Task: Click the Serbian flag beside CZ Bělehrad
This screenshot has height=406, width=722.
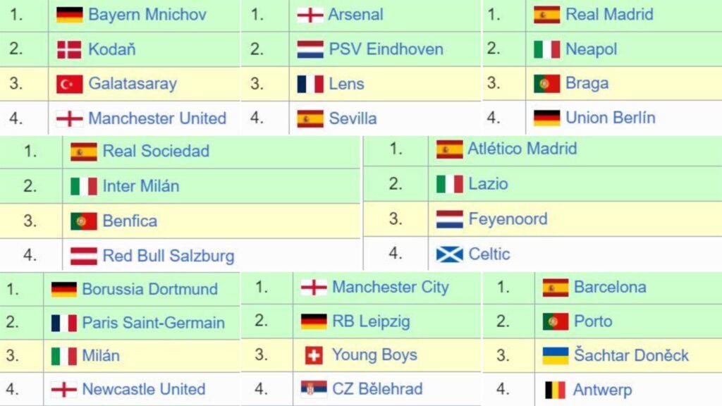Action: [x=314, y=389]
